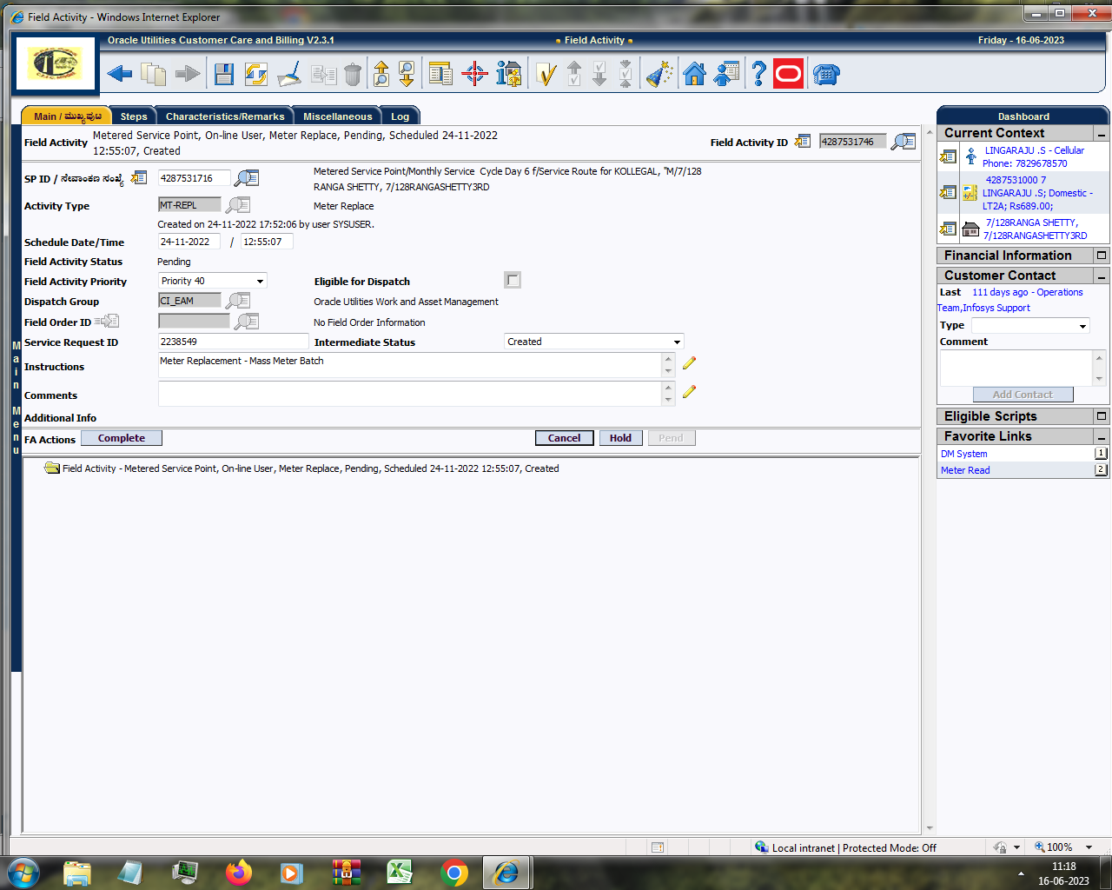Click the red Oracle logo icon
Viewport: 1112px width, 890px height.
tap(788, 75)
